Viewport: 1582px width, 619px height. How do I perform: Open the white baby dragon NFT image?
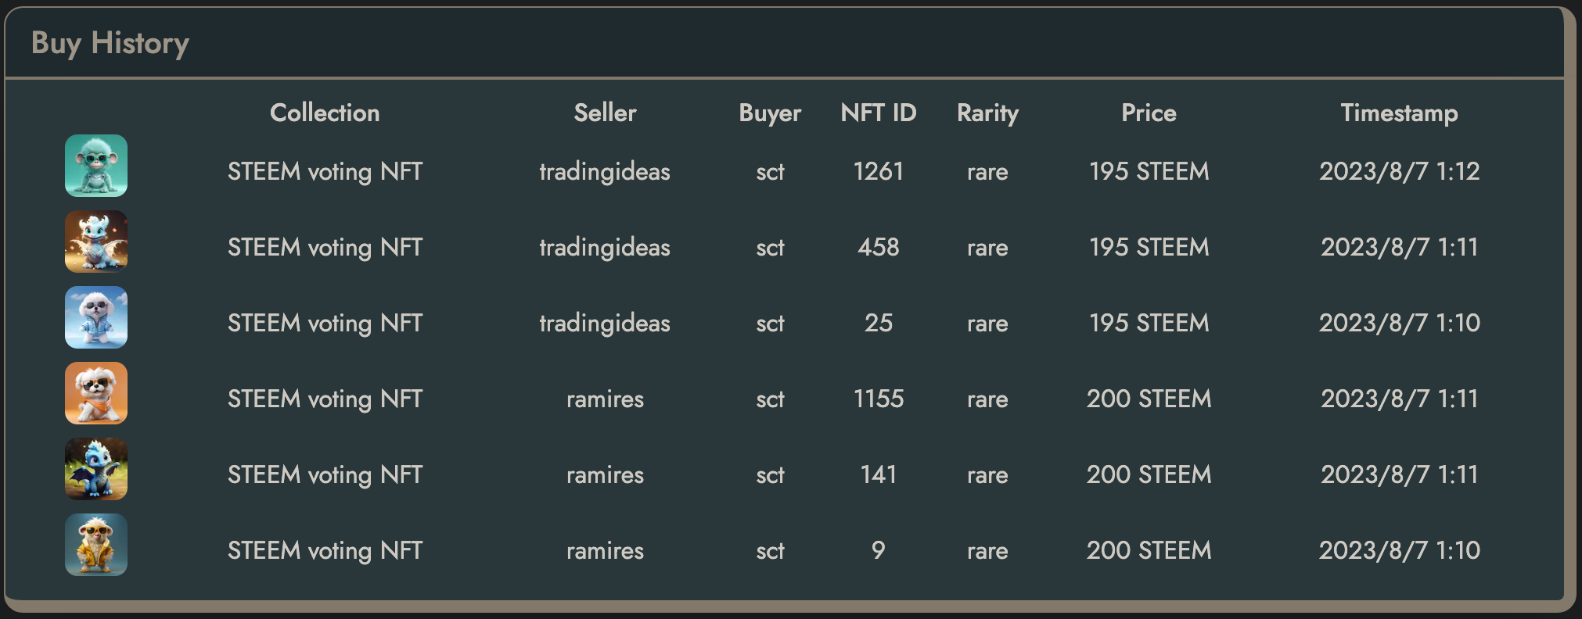coord(96,242)
